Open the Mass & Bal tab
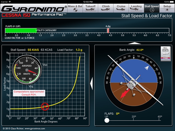 [75, 8]
